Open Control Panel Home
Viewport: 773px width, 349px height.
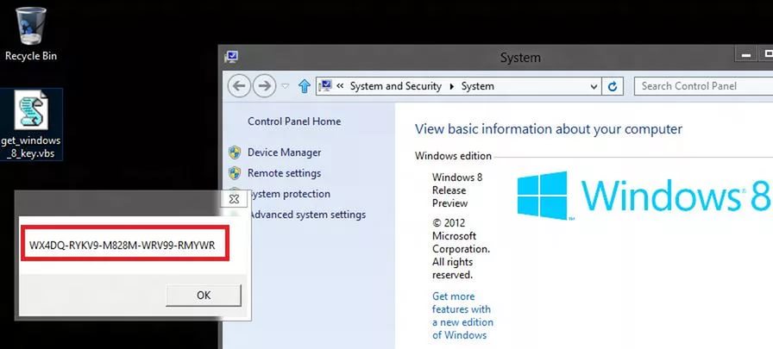click(293, 122)
